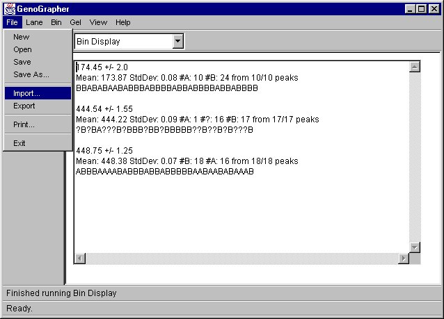Expand the Bin Display dropdown arrow
Viewport: 444px width, 319px height.
pos(177,41)
